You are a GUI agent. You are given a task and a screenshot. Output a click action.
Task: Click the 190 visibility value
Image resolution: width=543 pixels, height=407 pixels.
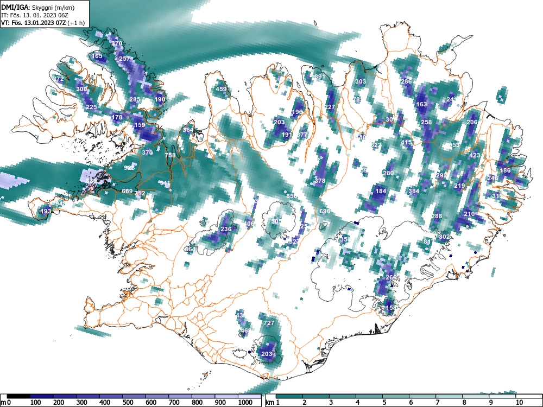tap(160, 99)
